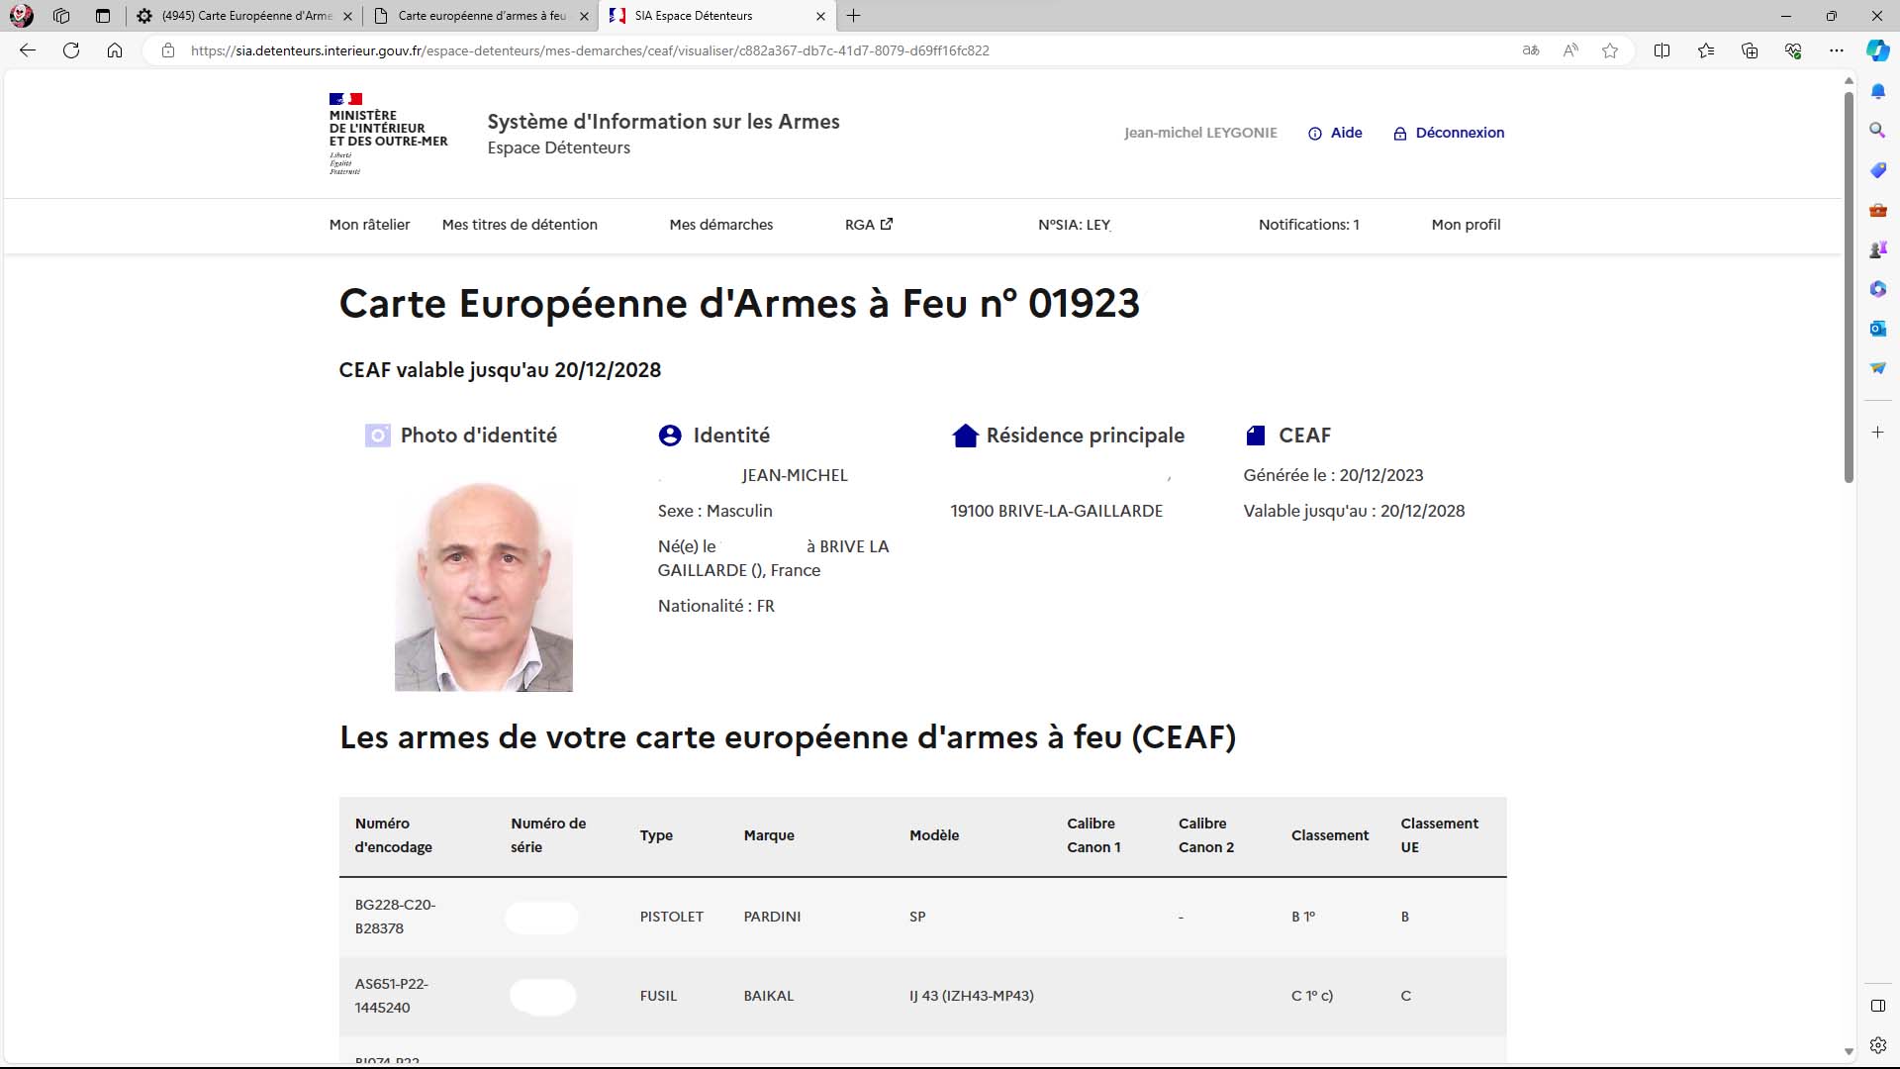Click the Classement UE column header
The height and width of the screenshot is (1069, 1900).
[x=1439, y=835]
